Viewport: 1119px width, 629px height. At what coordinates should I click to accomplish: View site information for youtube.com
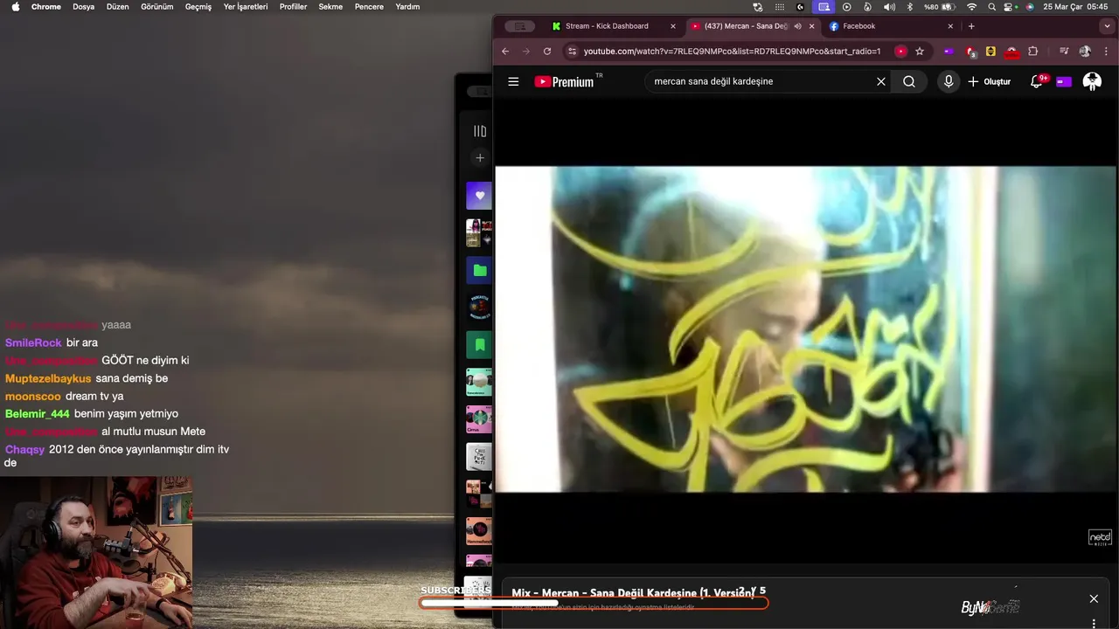coord(572,52)
